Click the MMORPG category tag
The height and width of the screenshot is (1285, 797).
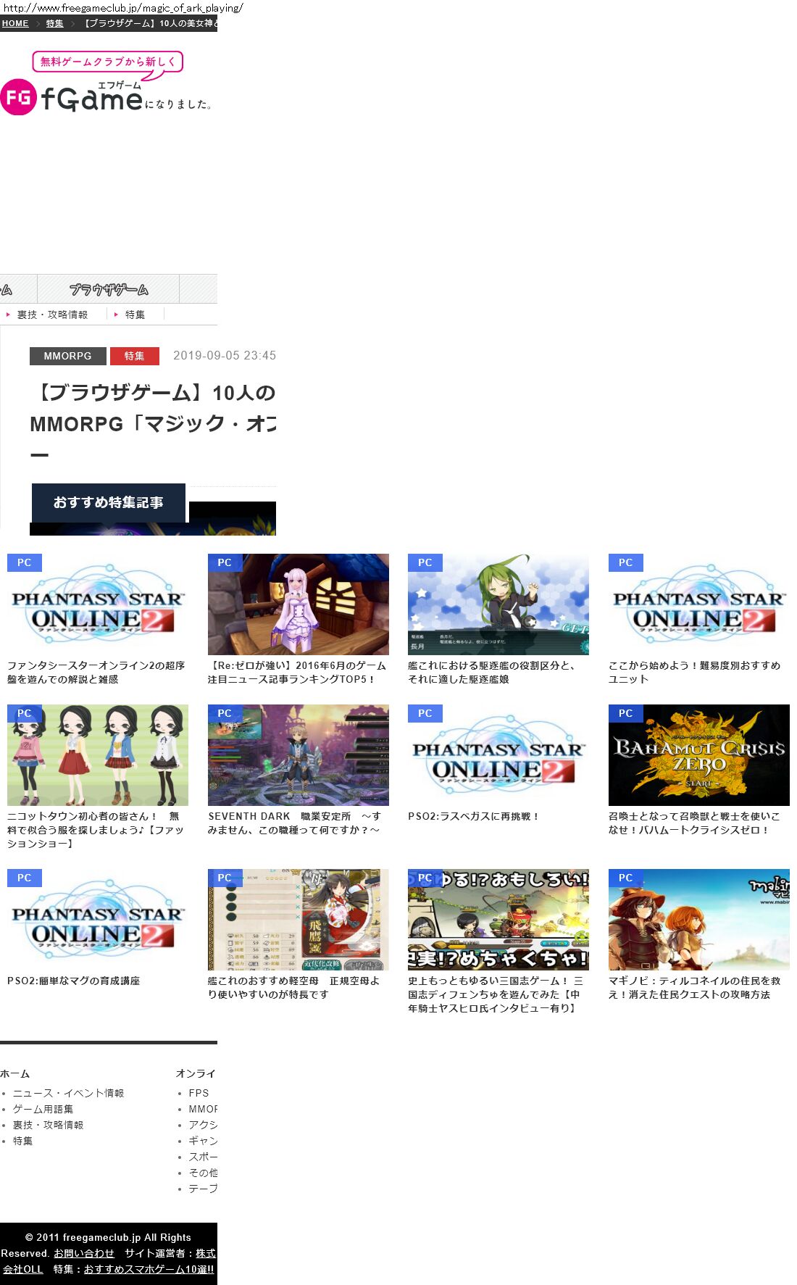click(x=67, y=356)
